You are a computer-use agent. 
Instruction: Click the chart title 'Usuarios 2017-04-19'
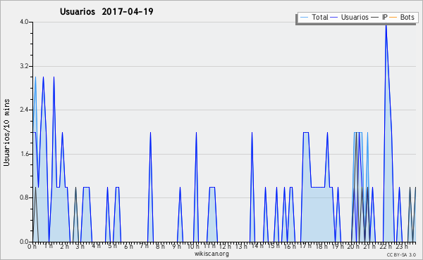(106, 11)
